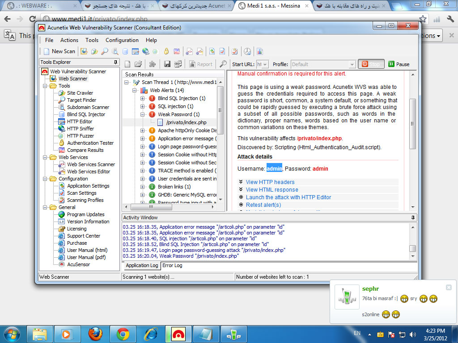458x343 pixels.
Task: Open the Start URL dropdown
Action: pyautogui.click(x=265, y=64)
